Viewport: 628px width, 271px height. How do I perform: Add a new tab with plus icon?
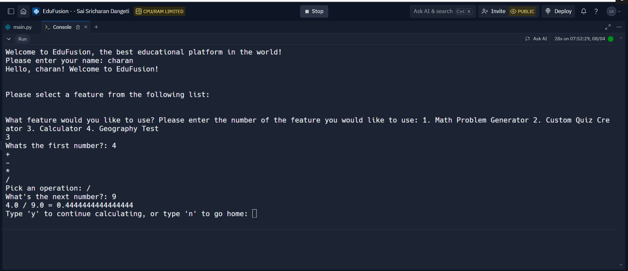96,27
